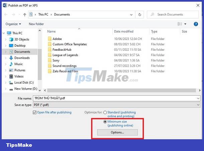Click the New folder button
204x151 pixels.
point(36,24)
